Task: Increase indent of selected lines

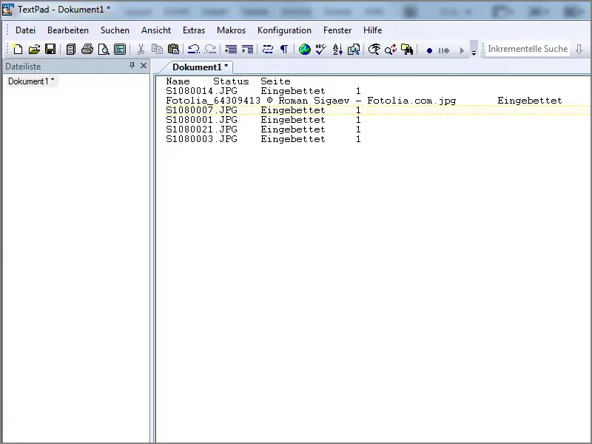Action: pos(247,50)
